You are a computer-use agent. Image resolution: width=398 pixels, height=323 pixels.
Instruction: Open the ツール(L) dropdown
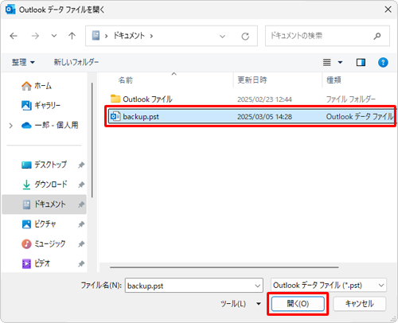[240, 304]
